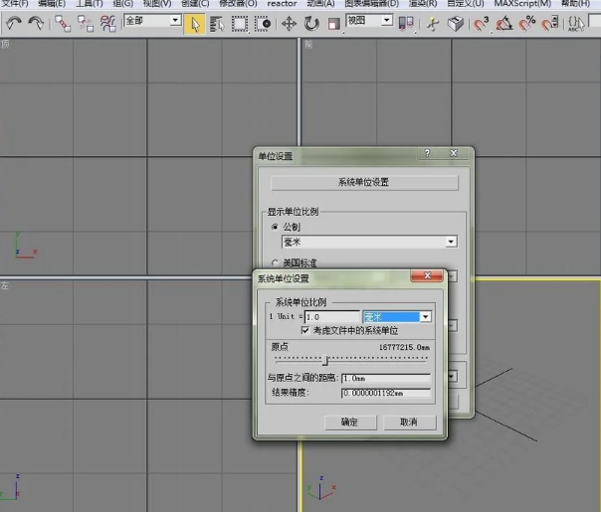
Task: Close the 单位设置 dialog with its X
Action: [x=454, y=153]
